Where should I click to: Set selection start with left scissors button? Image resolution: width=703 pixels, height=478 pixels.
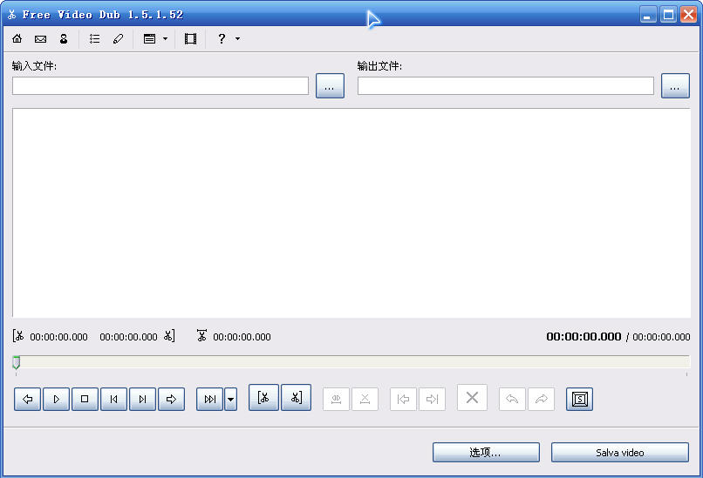click(263, 397)
